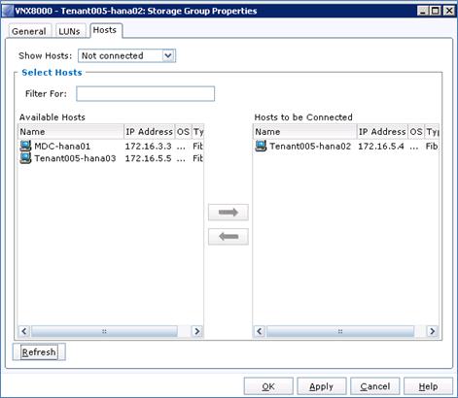Sort Available Hosts by Name column

(71, 132)
